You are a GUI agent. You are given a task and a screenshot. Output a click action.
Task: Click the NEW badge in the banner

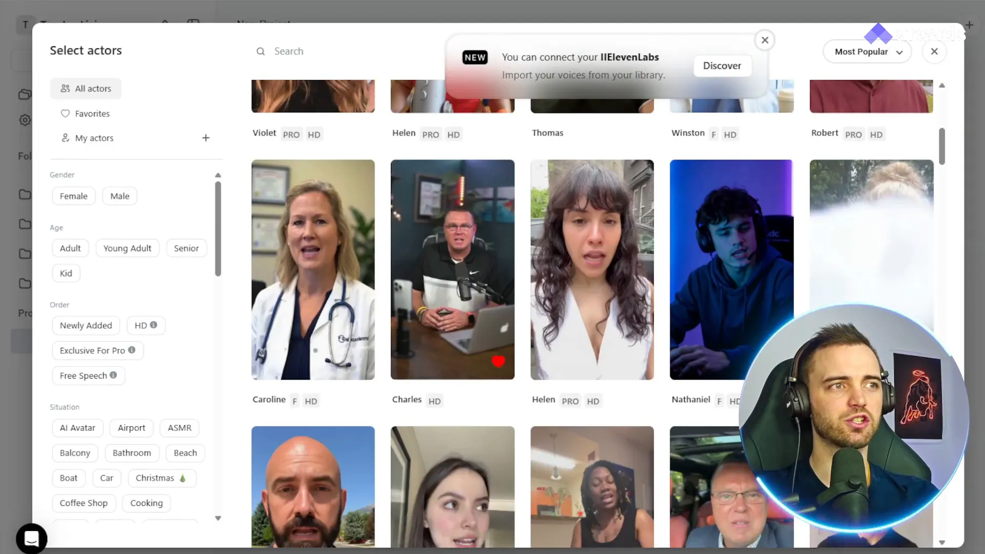[x=475, y=57]
